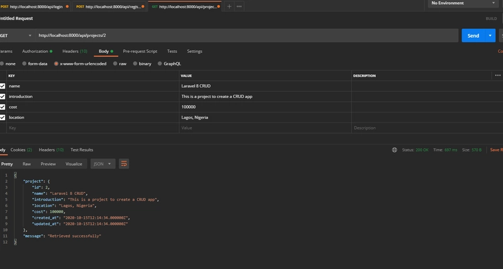Click "Retrieved successfully" in the response
503x269 pixels.
[74, 236]
